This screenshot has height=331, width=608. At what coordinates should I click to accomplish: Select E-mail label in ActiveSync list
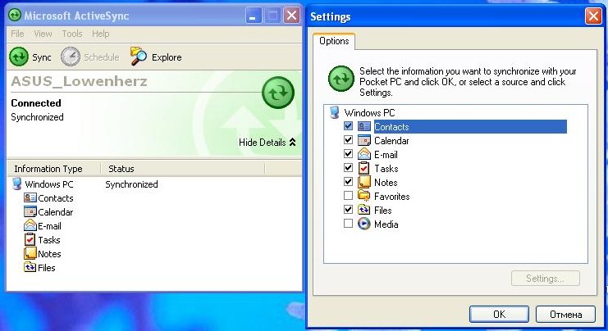[49, 226]
